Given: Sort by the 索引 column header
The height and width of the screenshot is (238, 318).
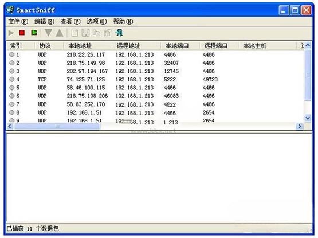Looking at the screenshot, I should point(21,46).
